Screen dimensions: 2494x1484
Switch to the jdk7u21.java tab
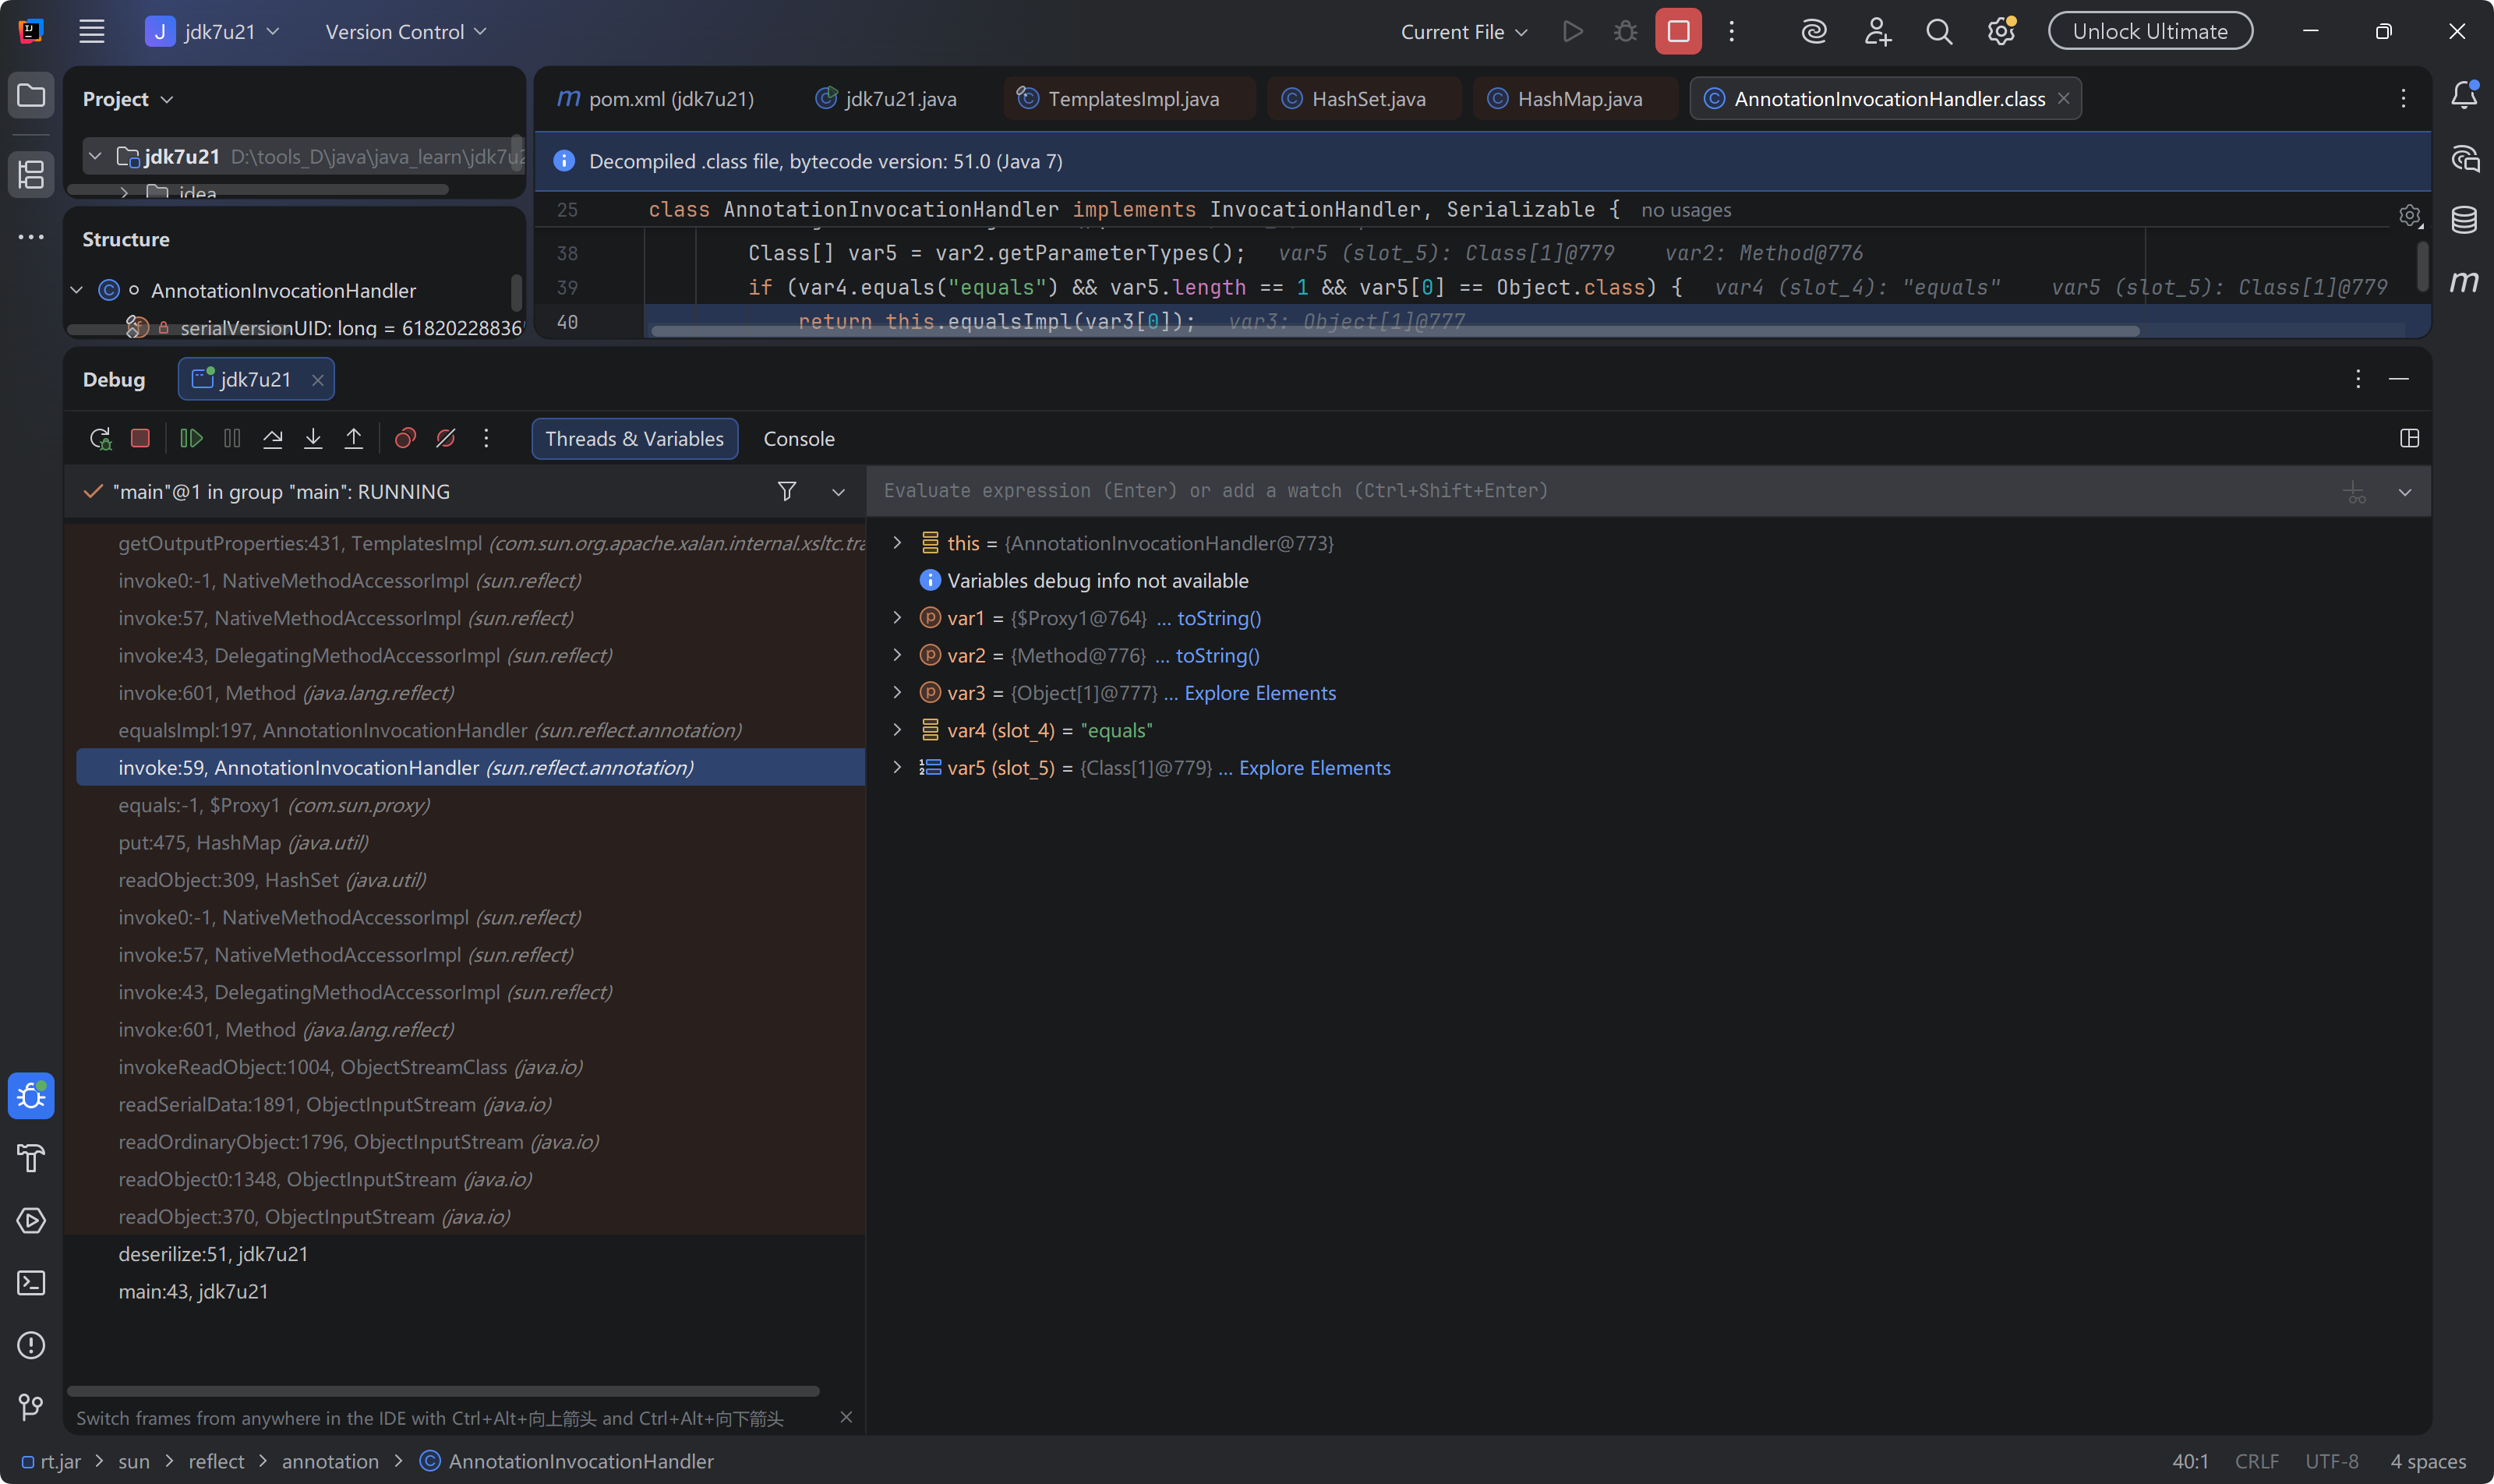click(886, 98)
